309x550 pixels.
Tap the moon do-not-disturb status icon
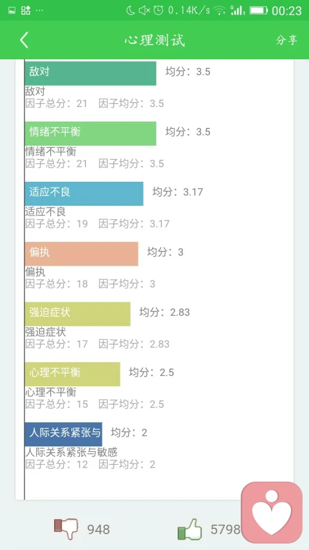(131, 10)
